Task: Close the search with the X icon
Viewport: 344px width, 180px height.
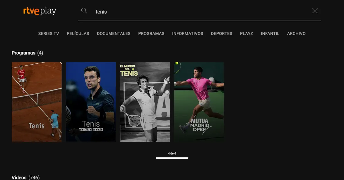Action: (315, 11)
